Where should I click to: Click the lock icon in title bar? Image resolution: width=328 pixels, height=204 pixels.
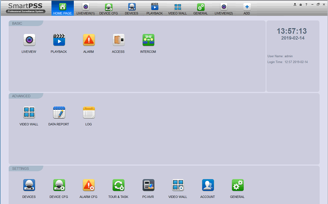click(301, 5)
